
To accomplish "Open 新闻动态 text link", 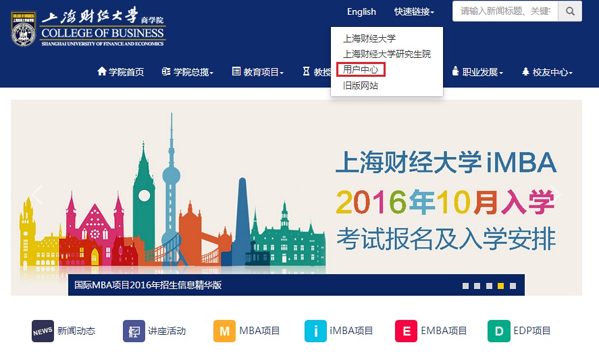I will (76, 331).
